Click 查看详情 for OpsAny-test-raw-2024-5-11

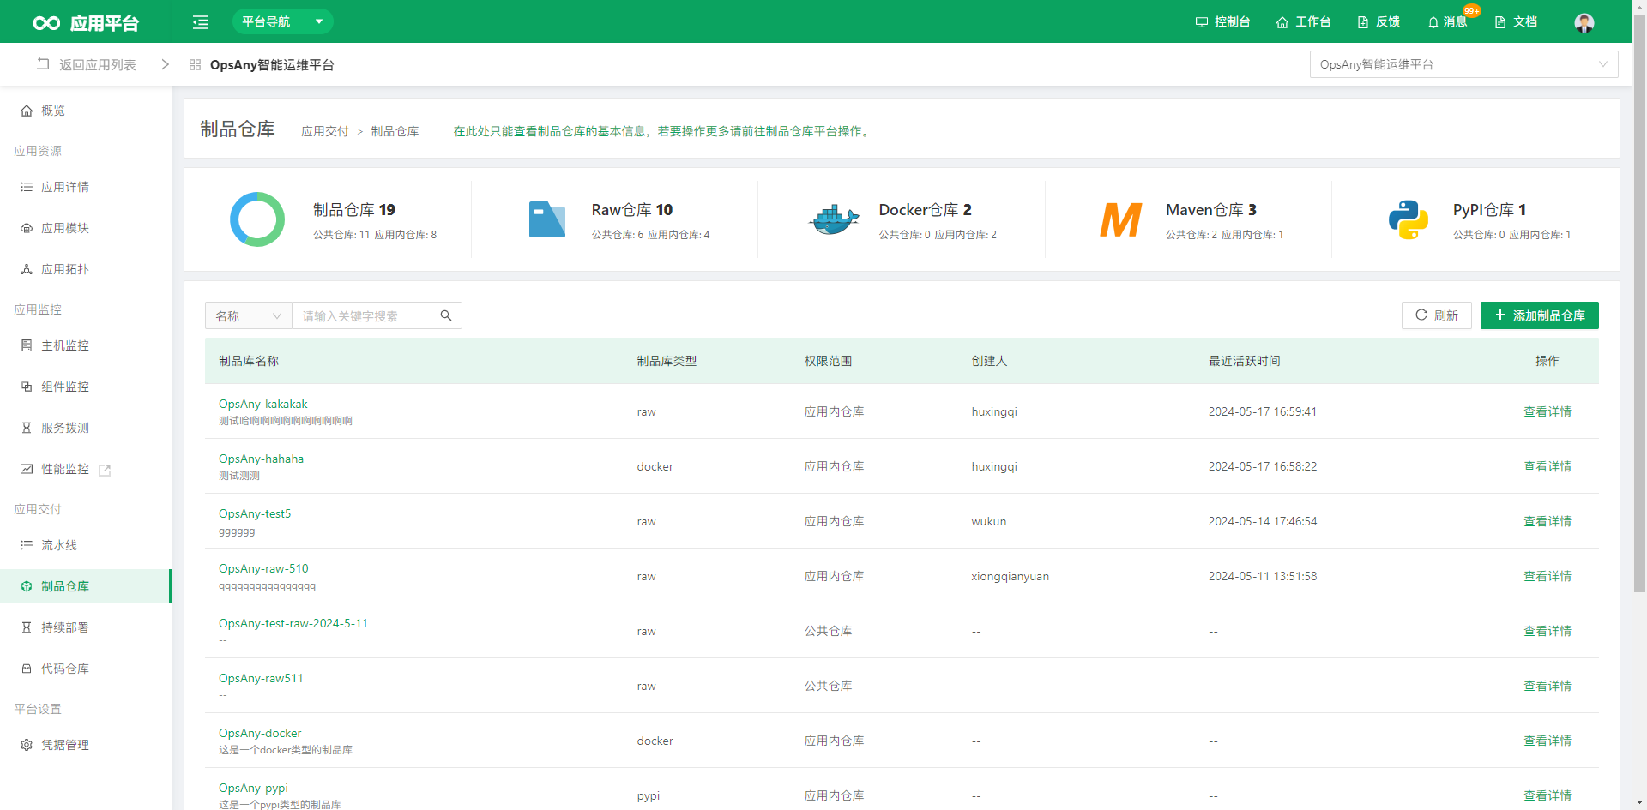tap(1547, 631)
